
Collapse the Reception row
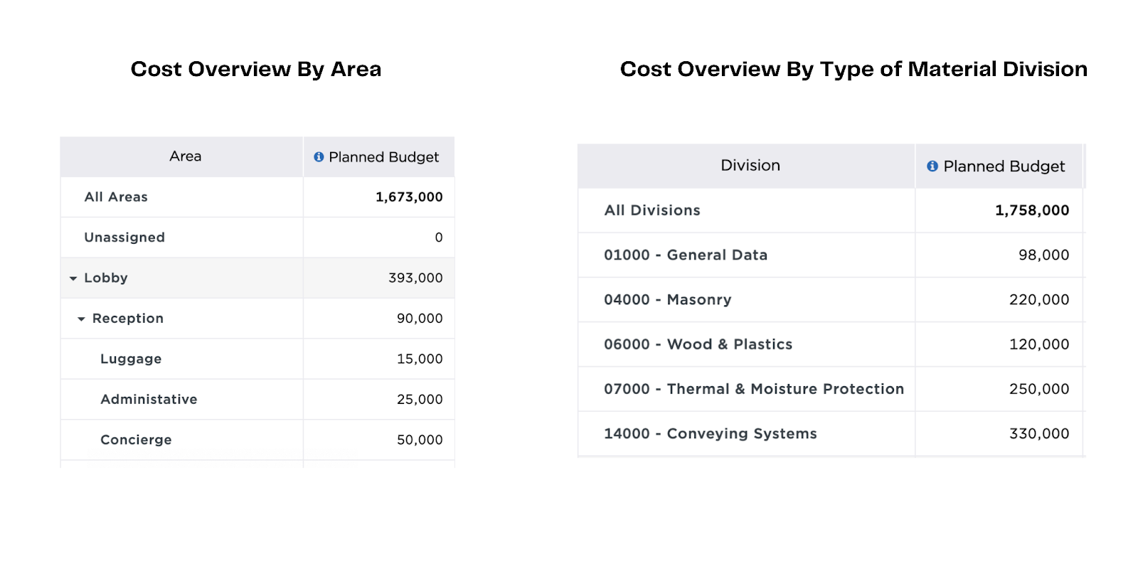pyautogui.click(x=81, y=319)
